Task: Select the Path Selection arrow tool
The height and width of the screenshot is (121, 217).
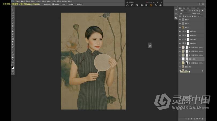Action: (13, 52)
